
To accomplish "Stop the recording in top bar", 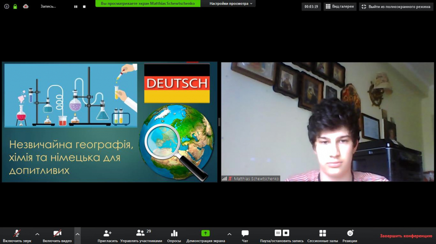I will pos(84,7).
